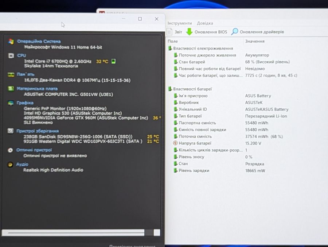Click the Windows flag icon beside Операційна Система
The image size is (328, 247).
pyautogui.click(x=11, y=41)
